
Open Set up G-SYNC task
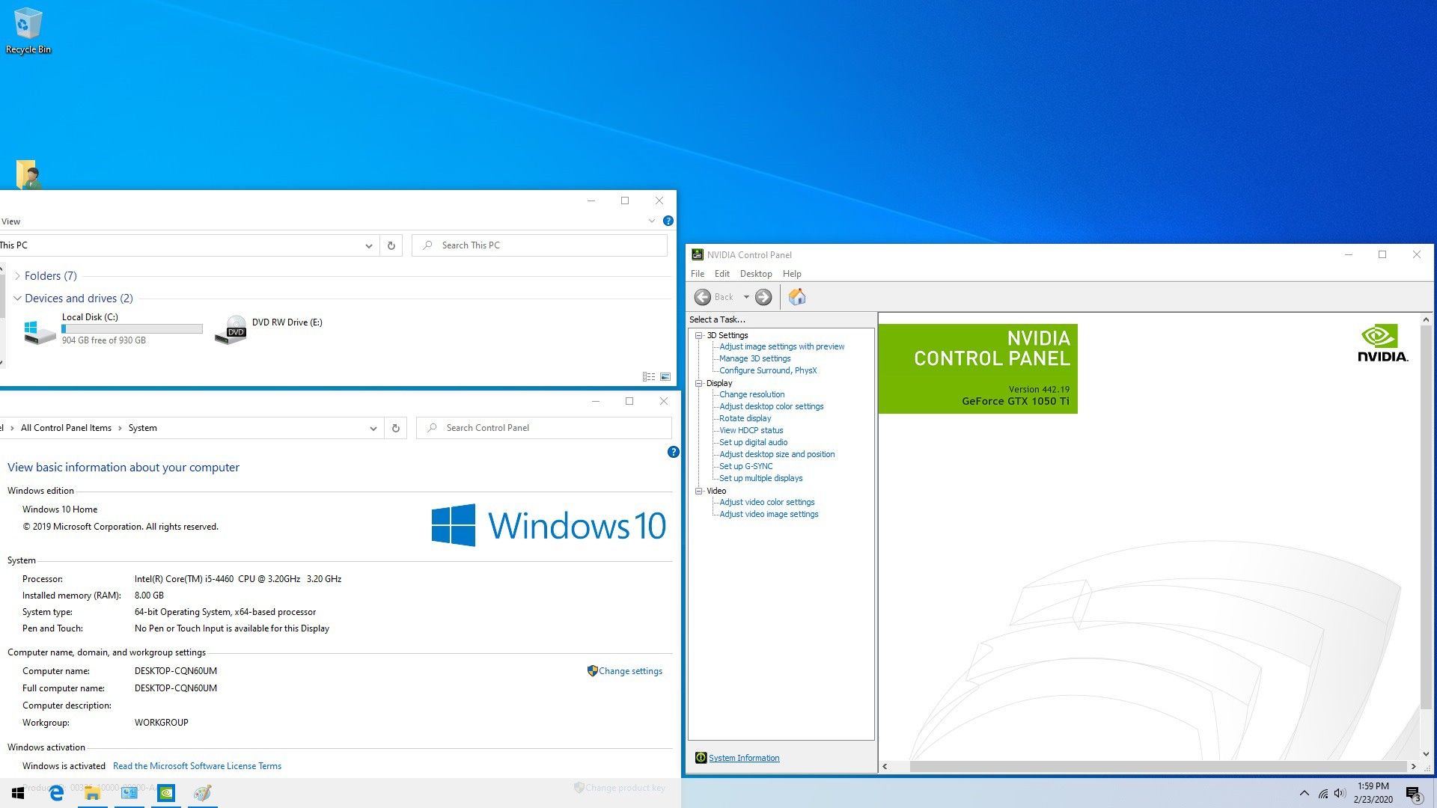[745, 466]
